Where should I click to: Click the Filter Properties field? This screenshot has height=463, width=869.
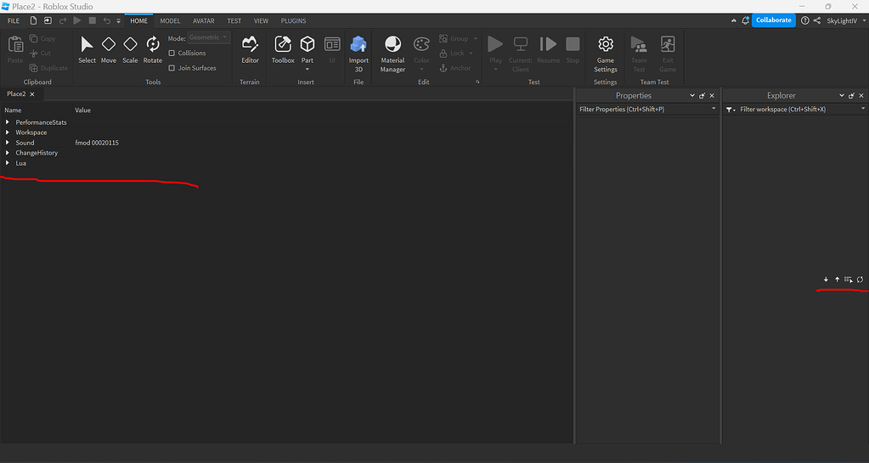point(646,110)
